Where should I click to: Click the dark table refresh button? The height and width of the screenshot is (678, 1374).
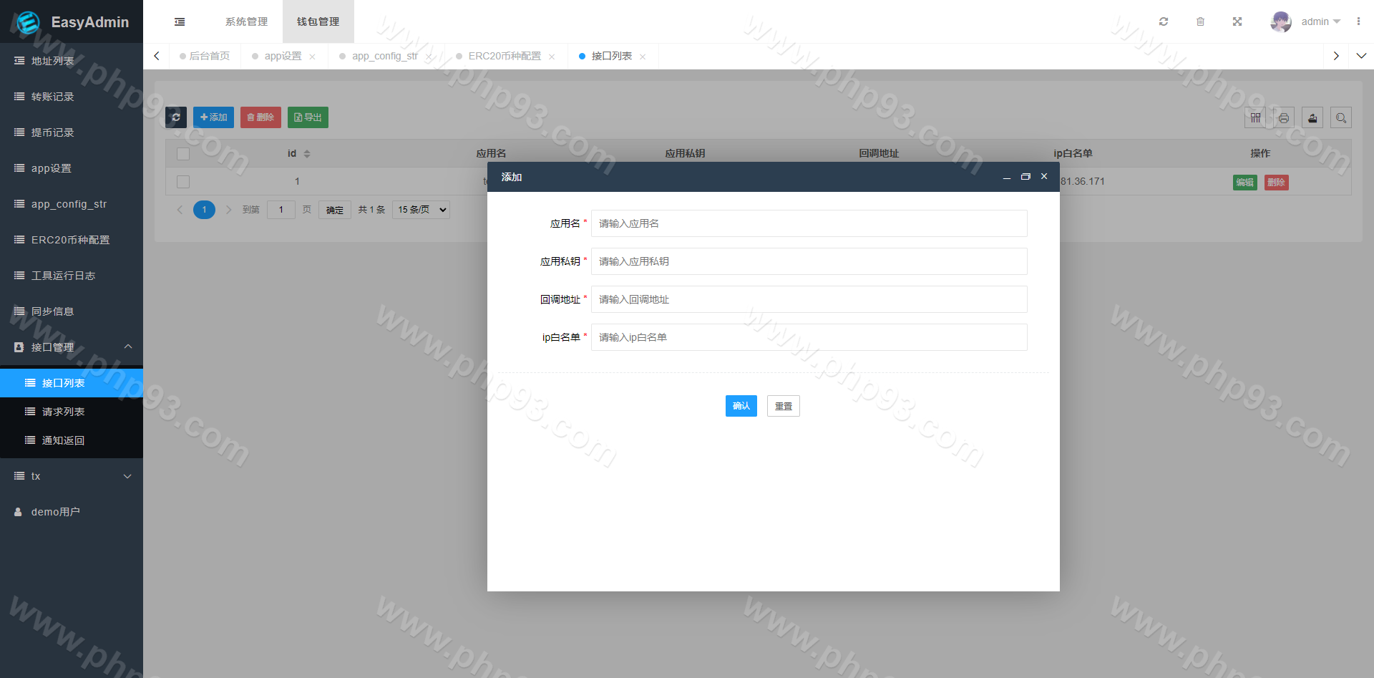coord(176,117)
